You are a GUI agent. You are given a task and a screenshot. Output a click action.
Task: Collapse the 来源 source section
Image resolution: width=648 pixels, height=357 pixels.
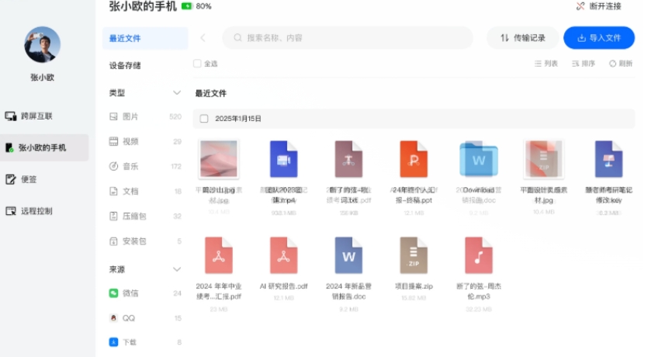[176, 269]
